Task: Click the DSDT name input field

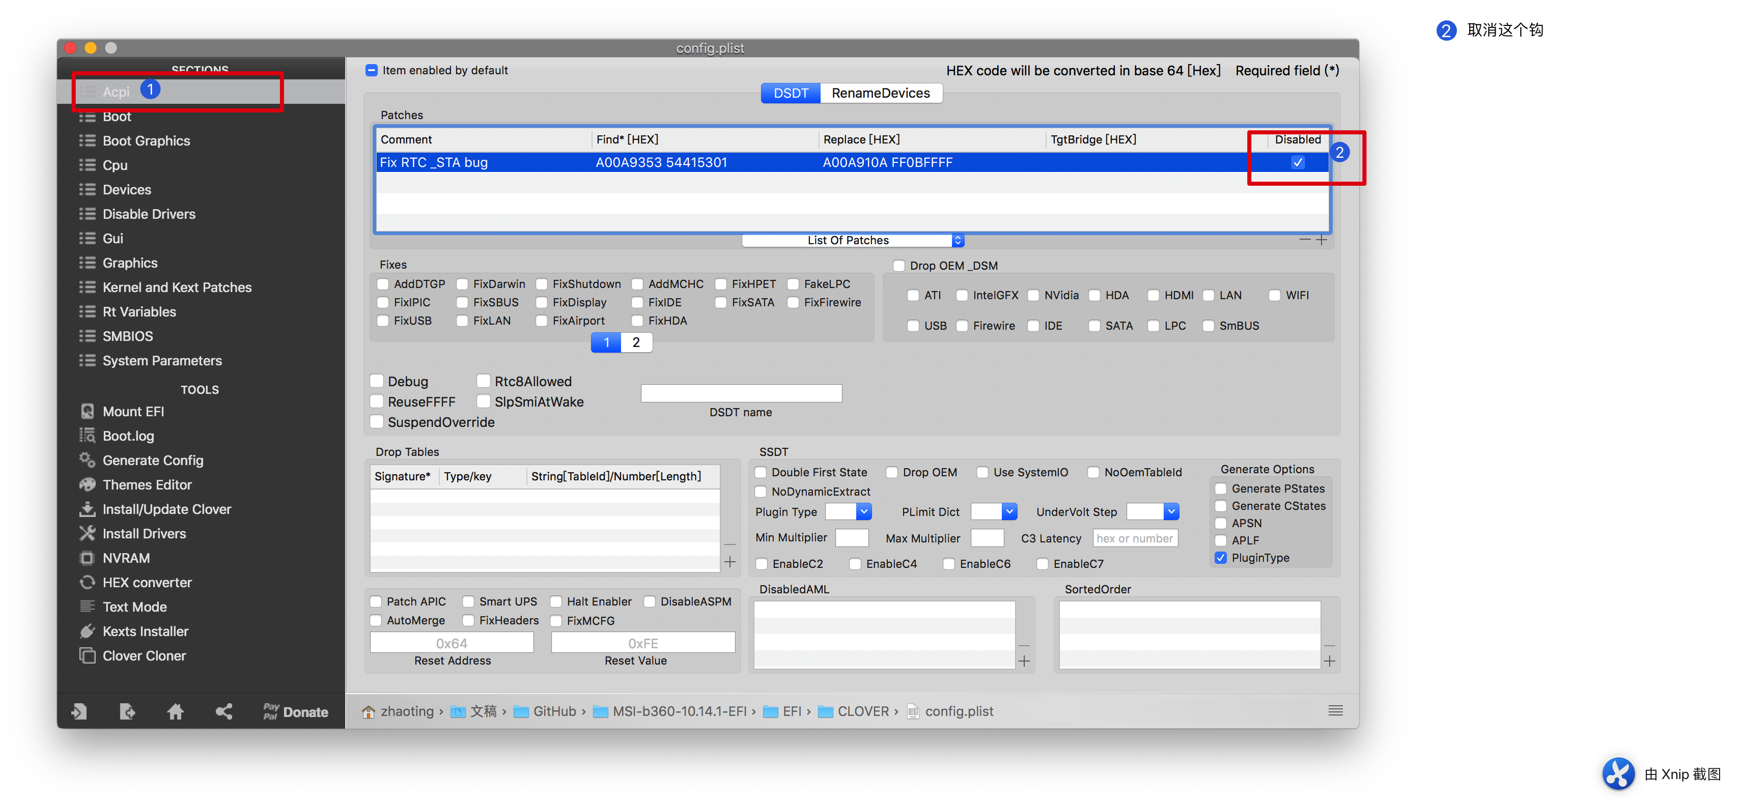Action: click(741, 393)
